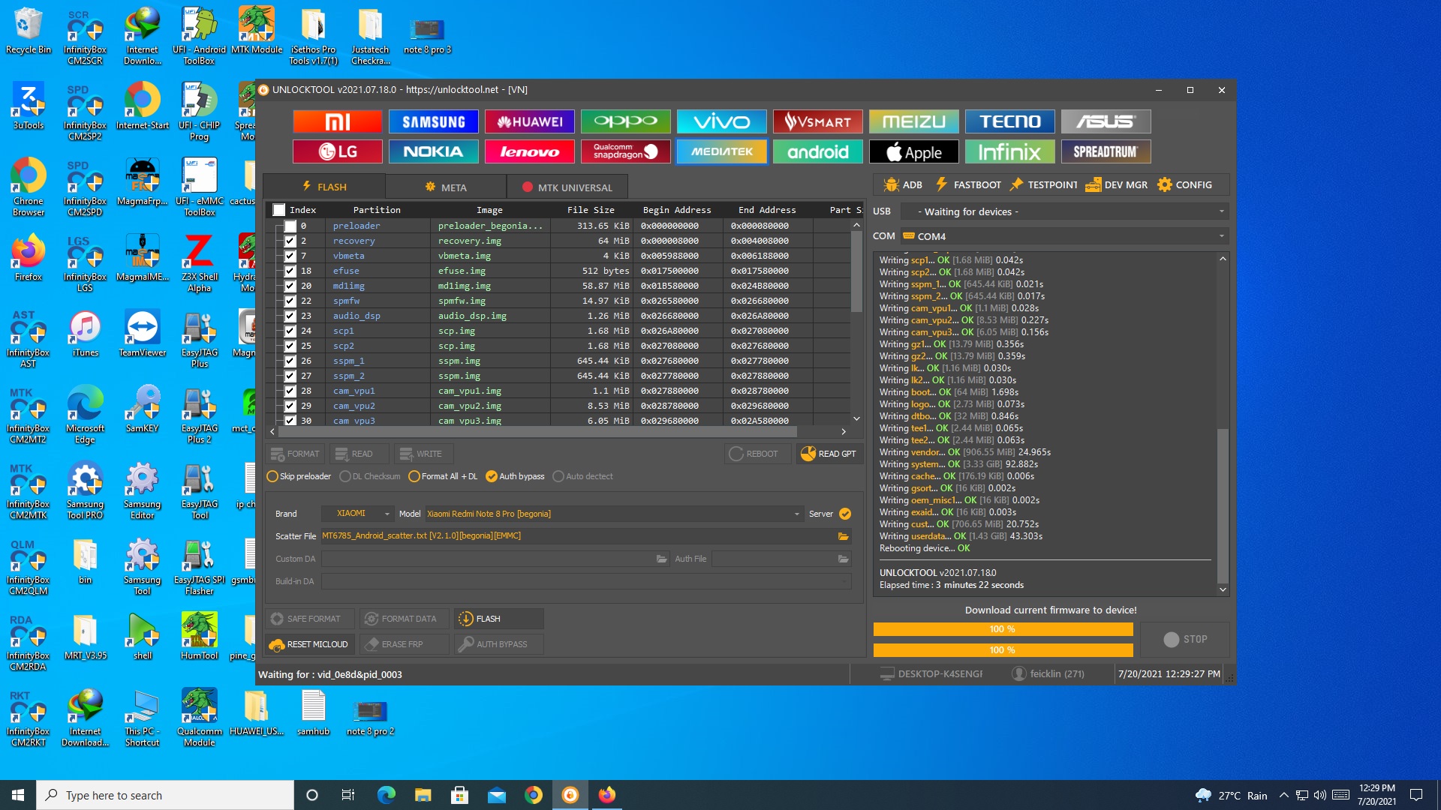Open the TeamViewer desktop shortcut
This screenshot has width=1441, height=810.
tap(142, 334)
